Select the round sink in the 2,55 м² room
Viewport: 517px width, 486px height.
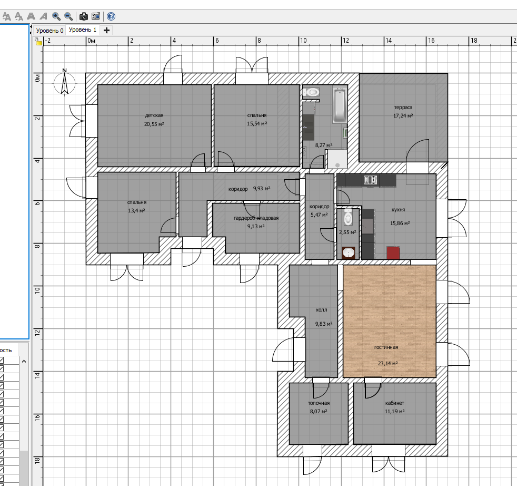tap(348, 253)
